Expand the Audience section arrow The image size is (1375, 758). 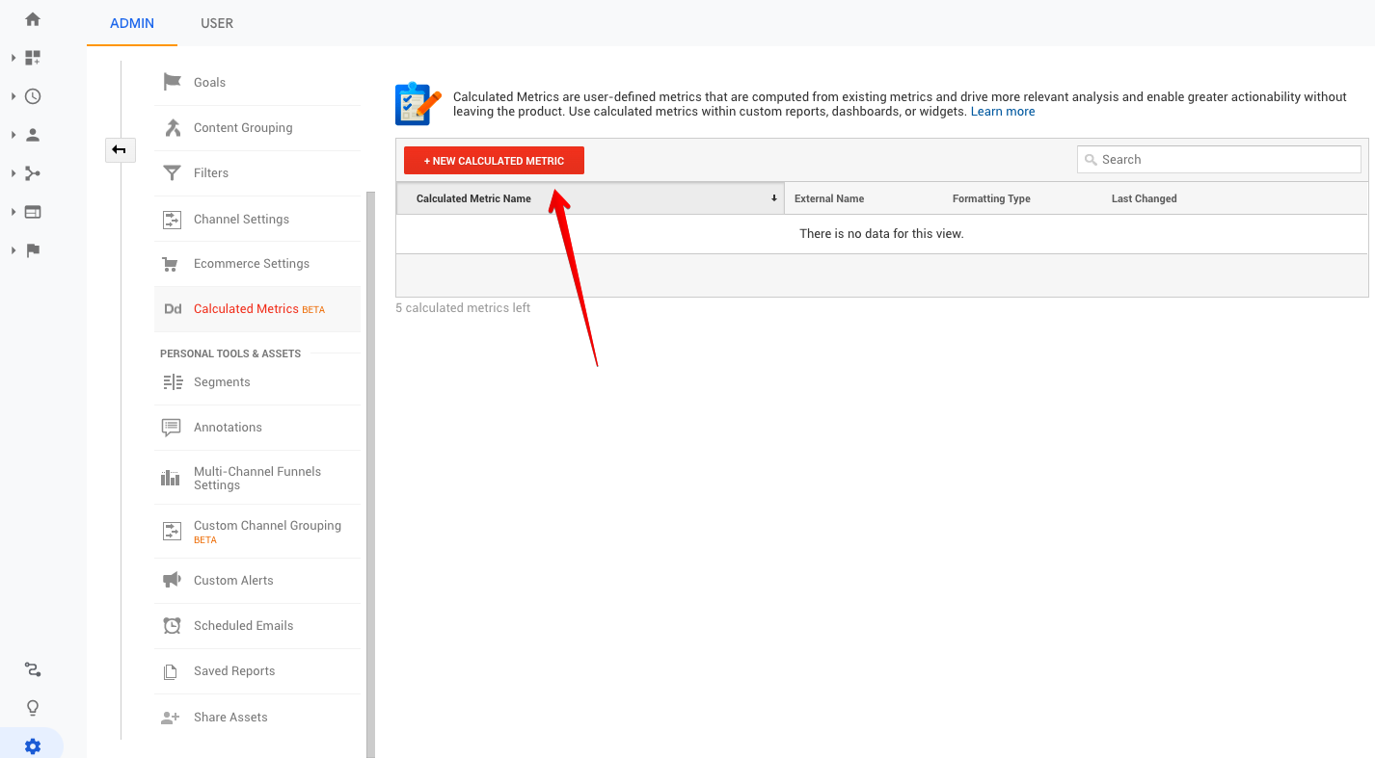[x=13, y=135]
